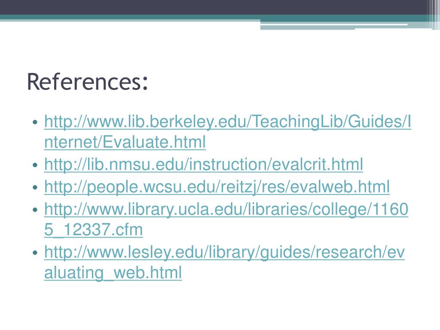Image resolution: width=440 pixels, height=330 pixels.
Task: Click the bullet before the UCLA link
Action: pyautogui.click(x=35, y=210)
